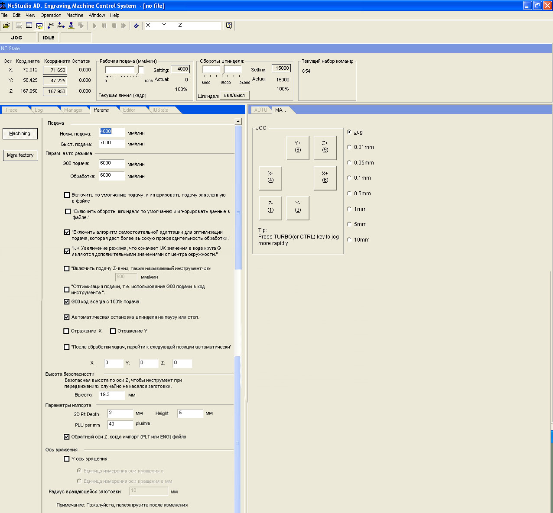The height and width of the screenshot is (513, 553).
Task: Click the X coordinate 71.650 box
Action: [55, 70]
